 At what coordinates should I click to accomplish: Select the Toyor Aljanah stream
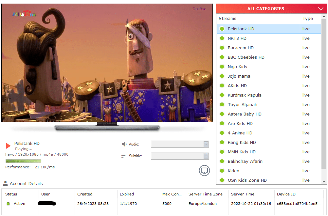pyautogui.click(x=269, y=104)
